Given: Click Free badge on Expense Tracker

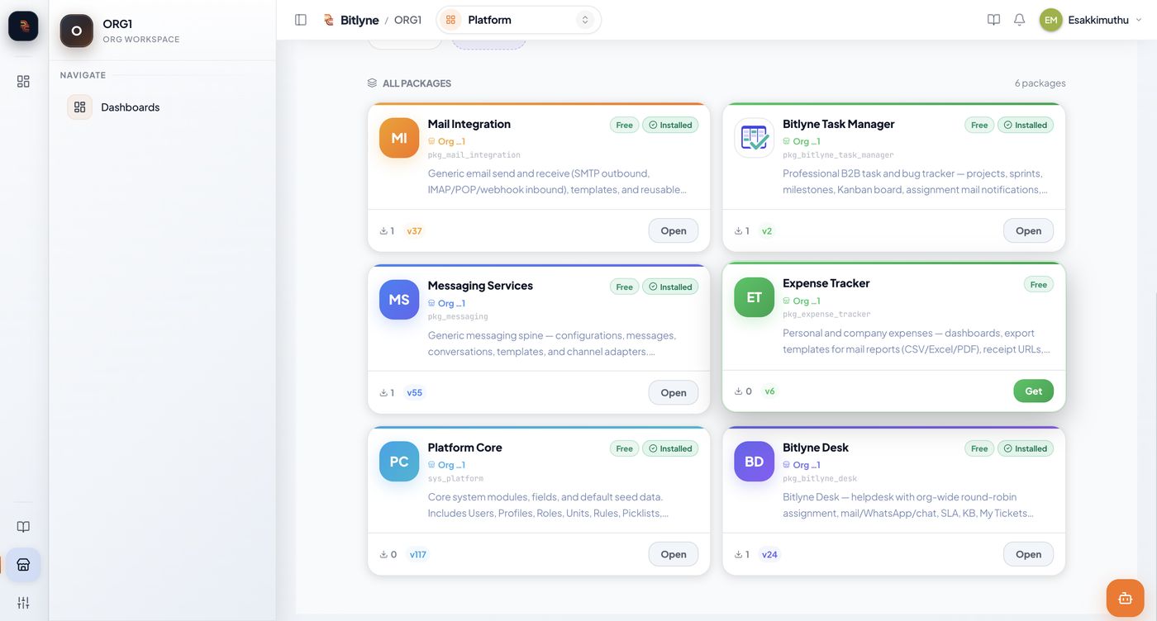Looking at the screenshot, I should click(1039, 285).
